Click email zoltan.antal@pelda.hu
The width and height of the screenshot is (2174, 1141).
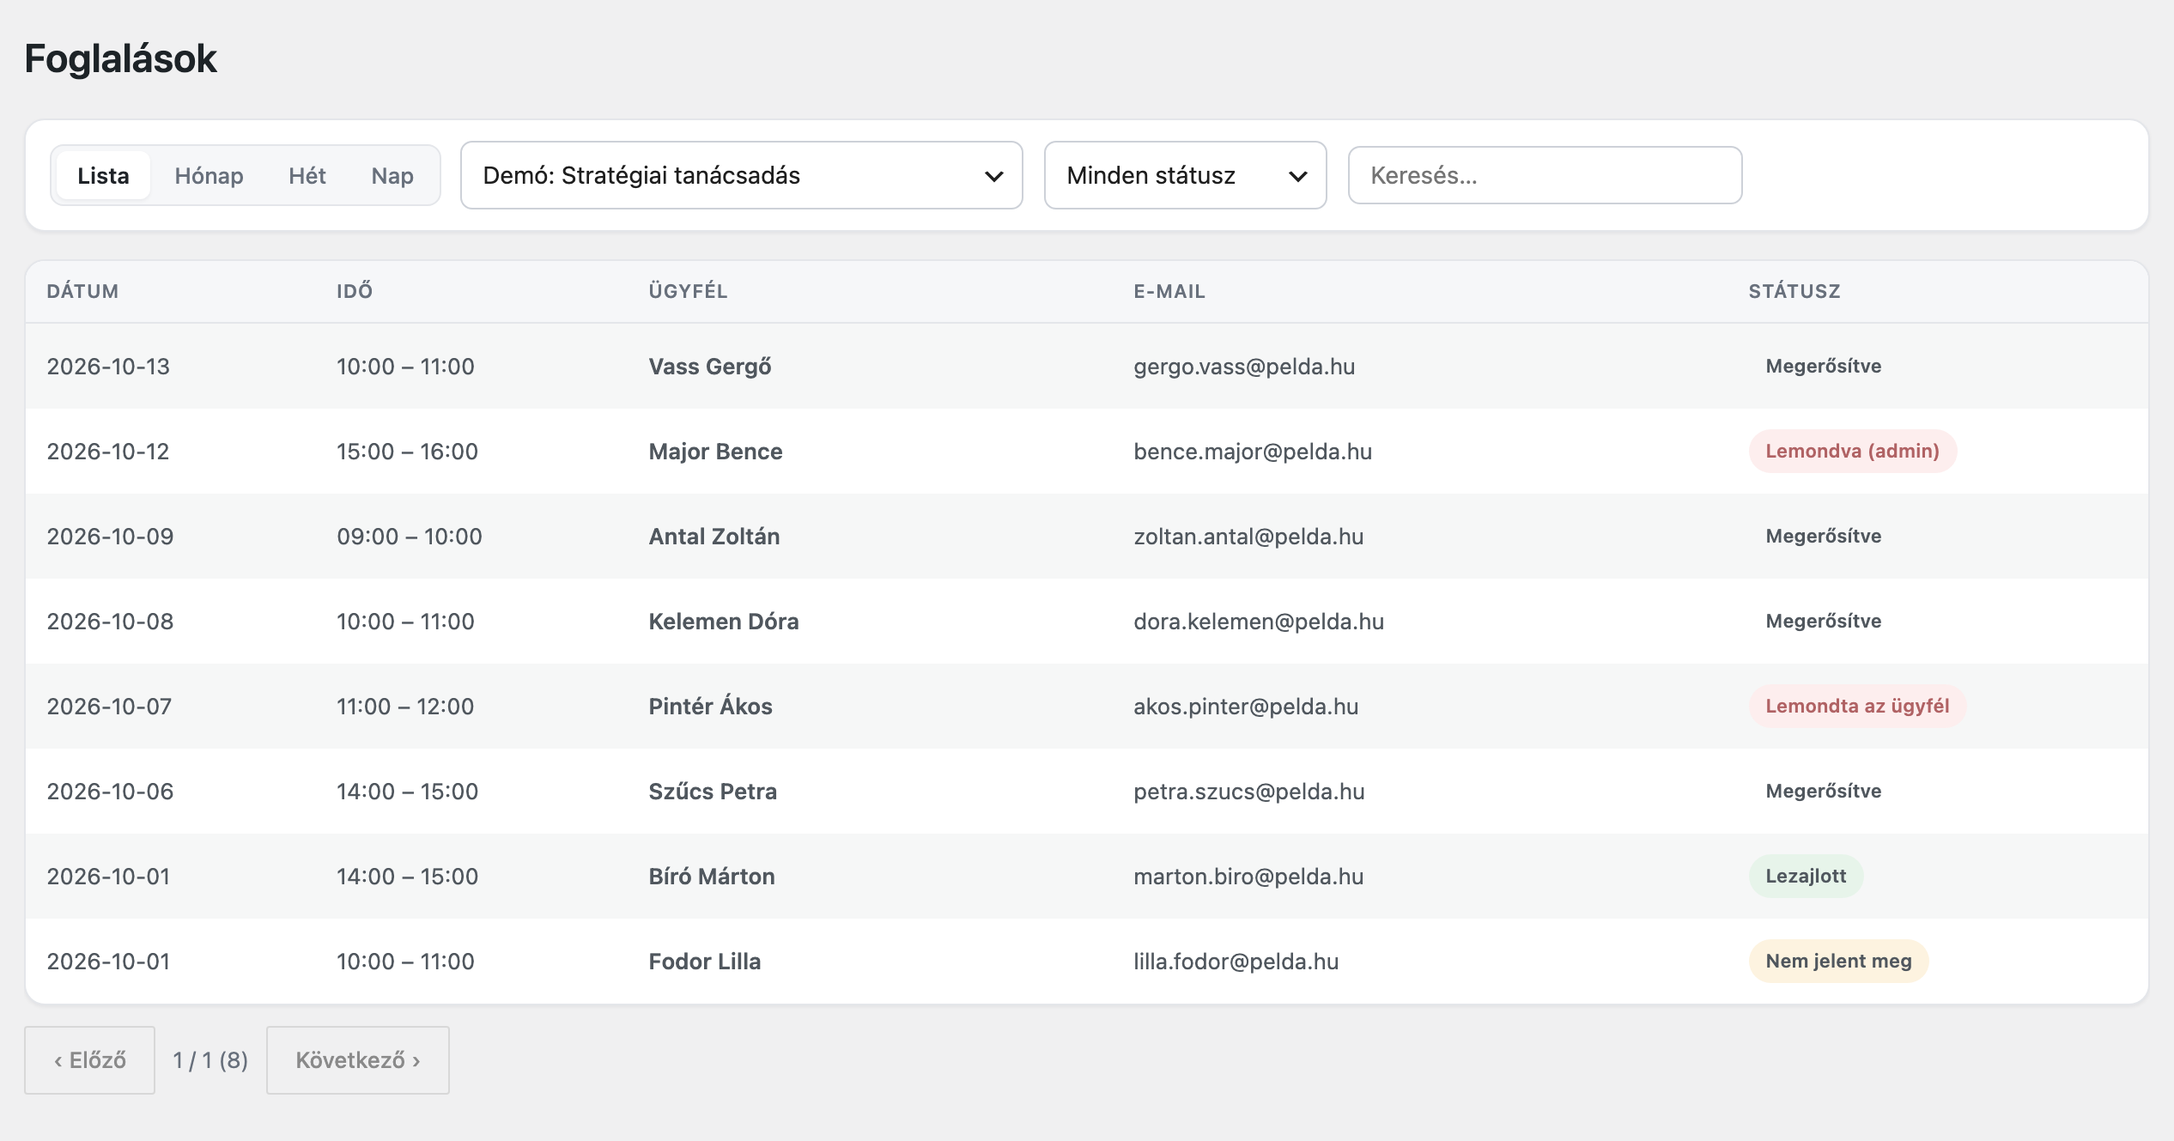(x=1248, y=537)
